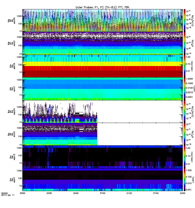This screenshot has width=195, height=208.
Task: Click the 10 y-axis tick of thc scm3 panel
Action: (x=21, y=145)
